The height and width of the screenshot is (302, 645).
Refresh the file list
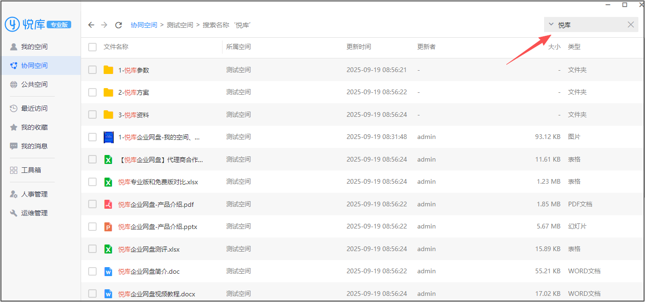tap(119, 25)
